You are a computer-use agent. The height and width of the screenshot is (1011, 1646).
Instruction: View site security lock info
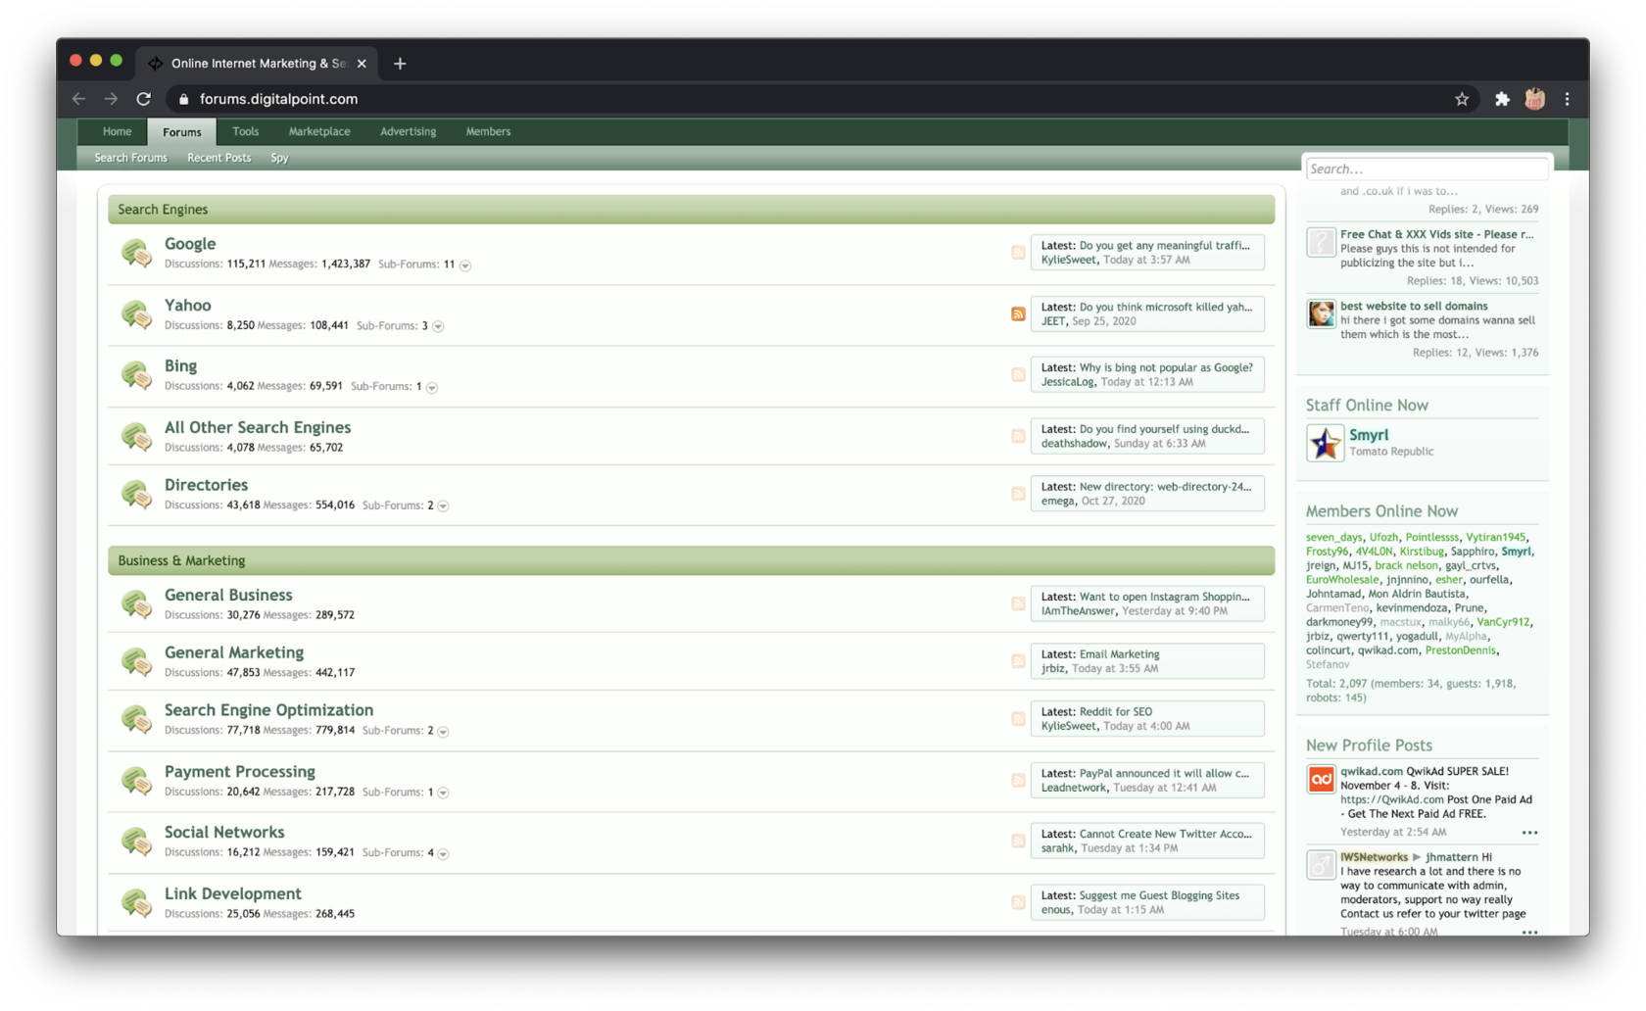coord(183,99)
